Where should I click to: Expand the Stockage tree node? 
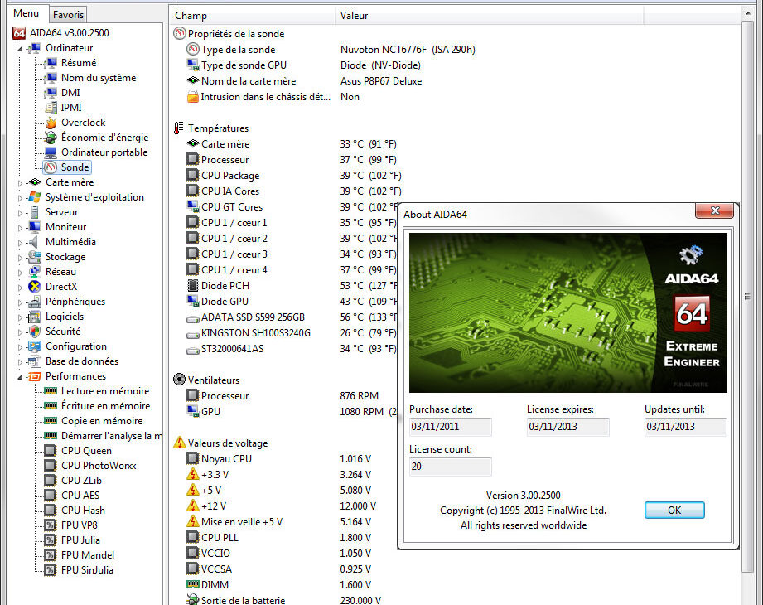point(22,257)
